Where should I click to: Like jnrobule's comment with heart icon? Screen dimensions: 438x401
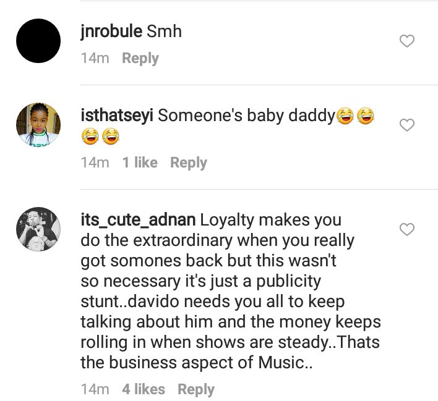[x=407, y=41]
